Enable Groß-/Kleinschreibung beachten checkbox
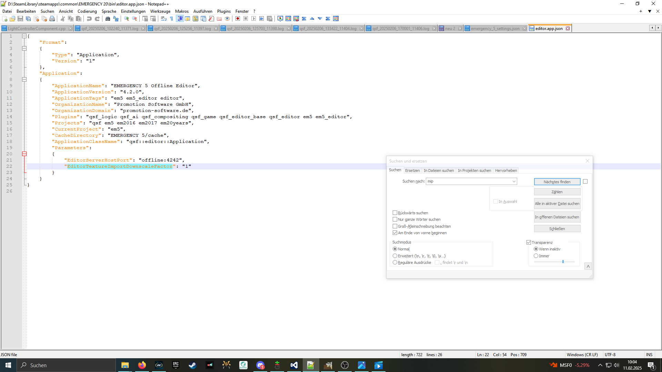This screenshot has height=372, width=662. tap(395, 226)
